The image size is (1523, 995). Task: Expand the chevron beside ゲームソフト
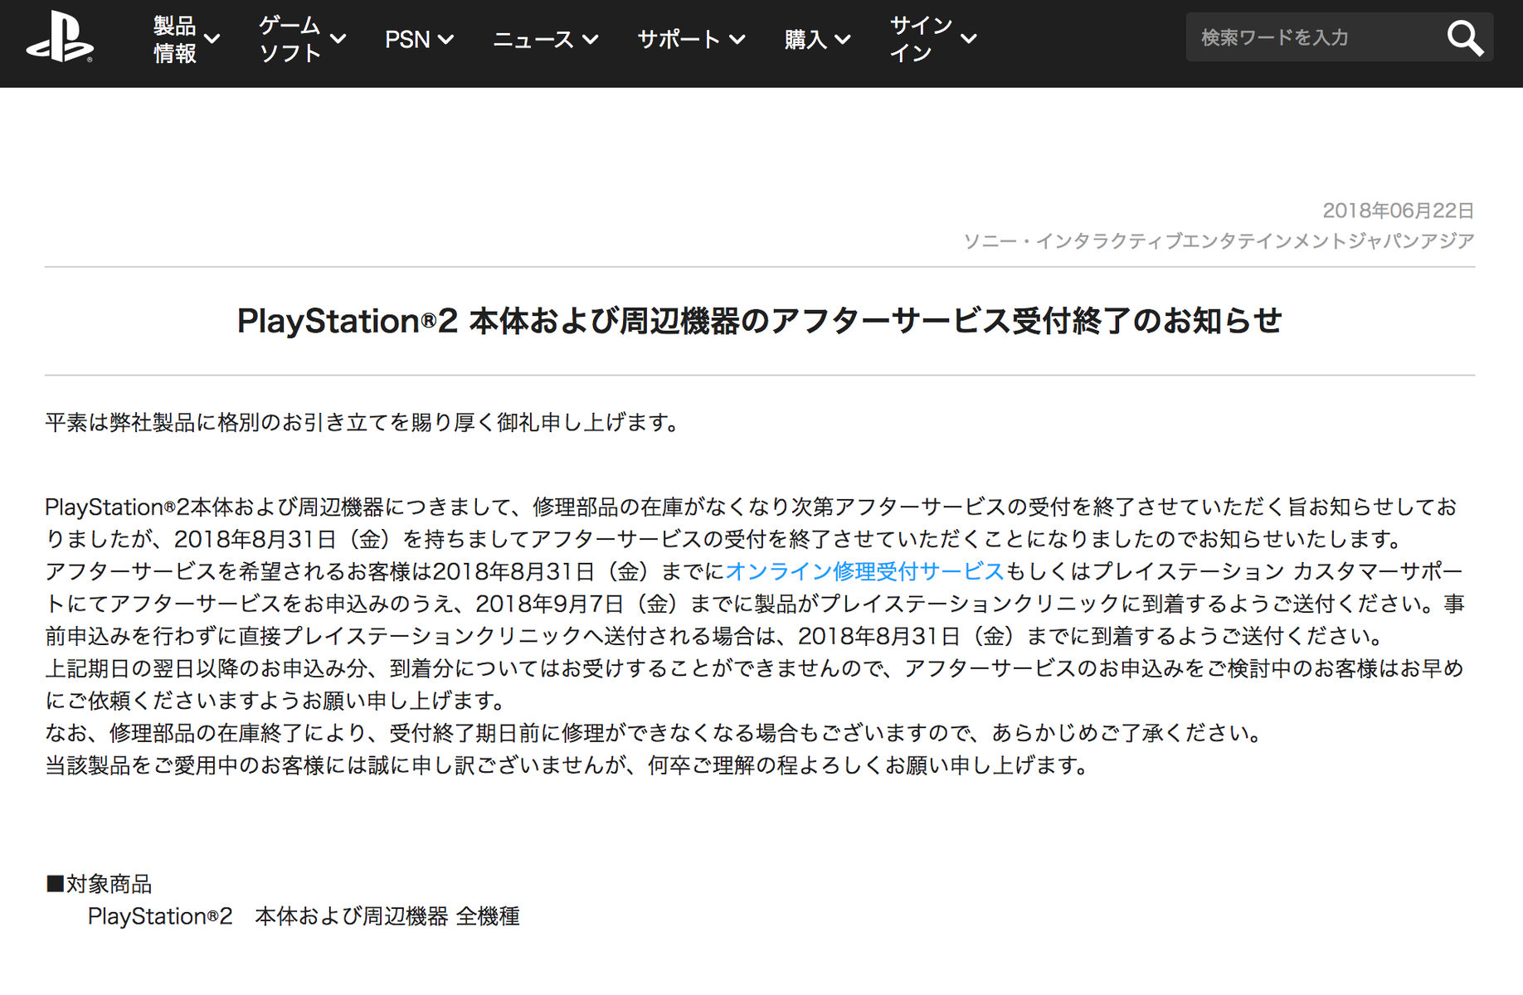(x=338, y=39)
